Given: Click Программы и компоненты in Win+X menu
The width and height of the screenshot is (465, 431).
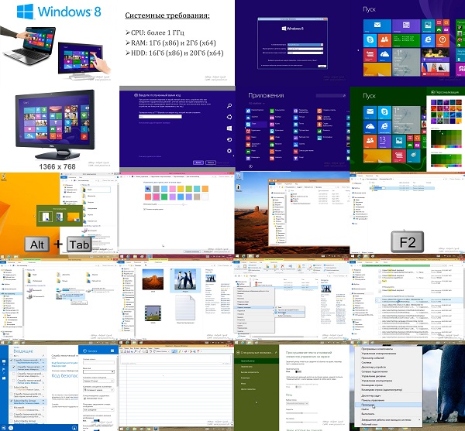Looking at the screenshot, I should [377, 349].
